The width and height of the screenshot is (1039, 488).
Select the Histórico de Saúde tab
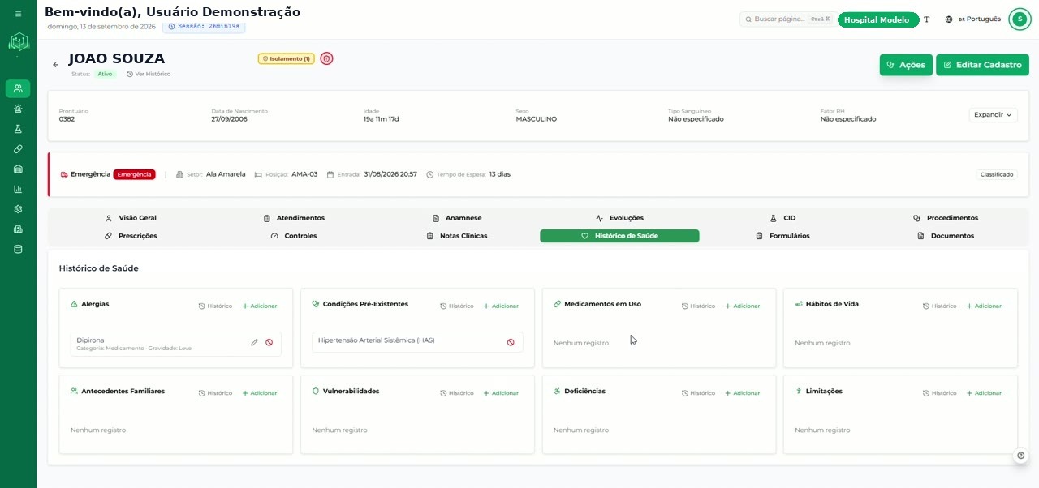619,236
